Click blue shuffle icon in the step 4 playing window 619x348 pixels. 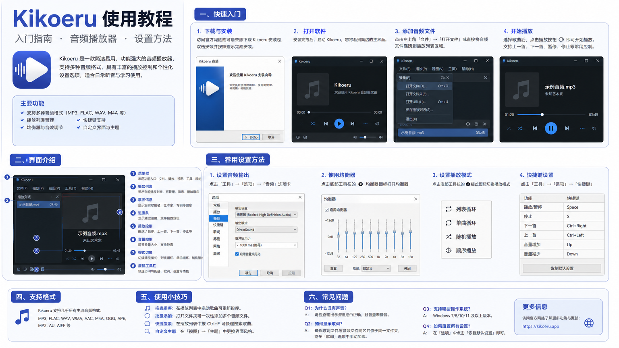(520, 128)
